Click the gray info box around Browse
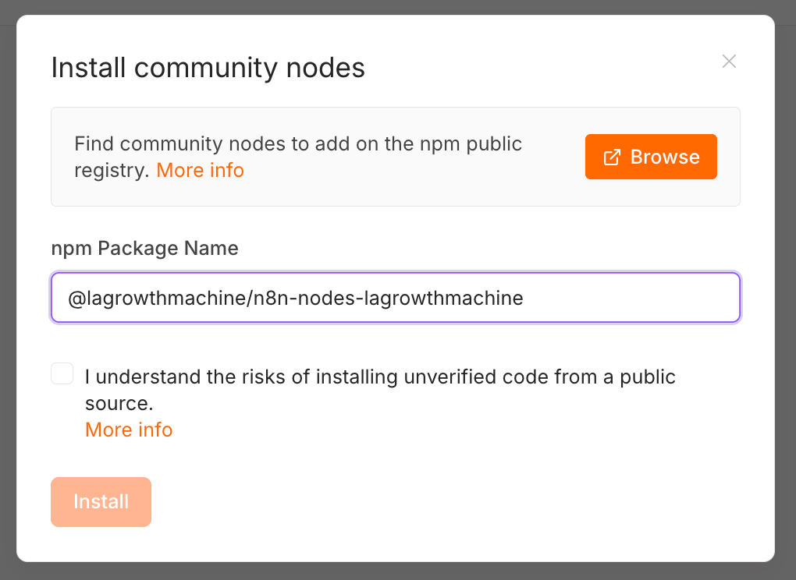 (x=396, y=157)
